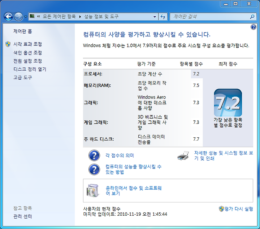Expand the address bar chevron «
Viewport: 260px width, 229px height.
click(x=38, y=16)
